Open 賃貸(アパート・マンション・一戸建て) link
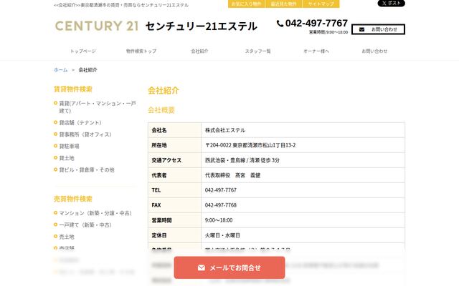The image size is (459, 286). tap(98, 107)
